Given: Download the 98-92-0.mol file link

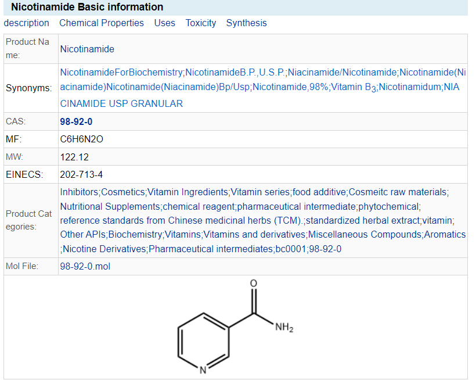Looking at the screenshot, I should (x=85, y=266).
